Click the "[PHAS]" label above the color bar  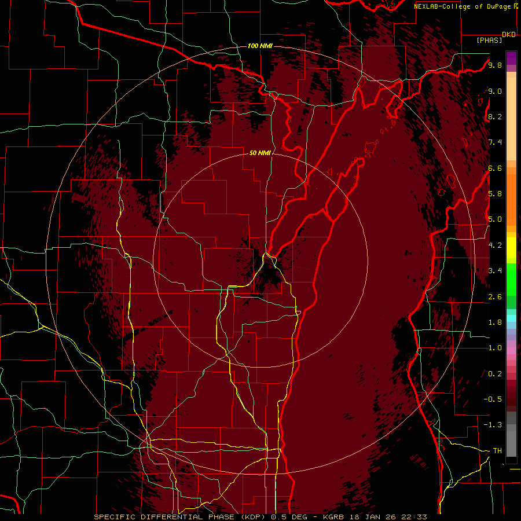pyautogui.click(x=489, y=40)
